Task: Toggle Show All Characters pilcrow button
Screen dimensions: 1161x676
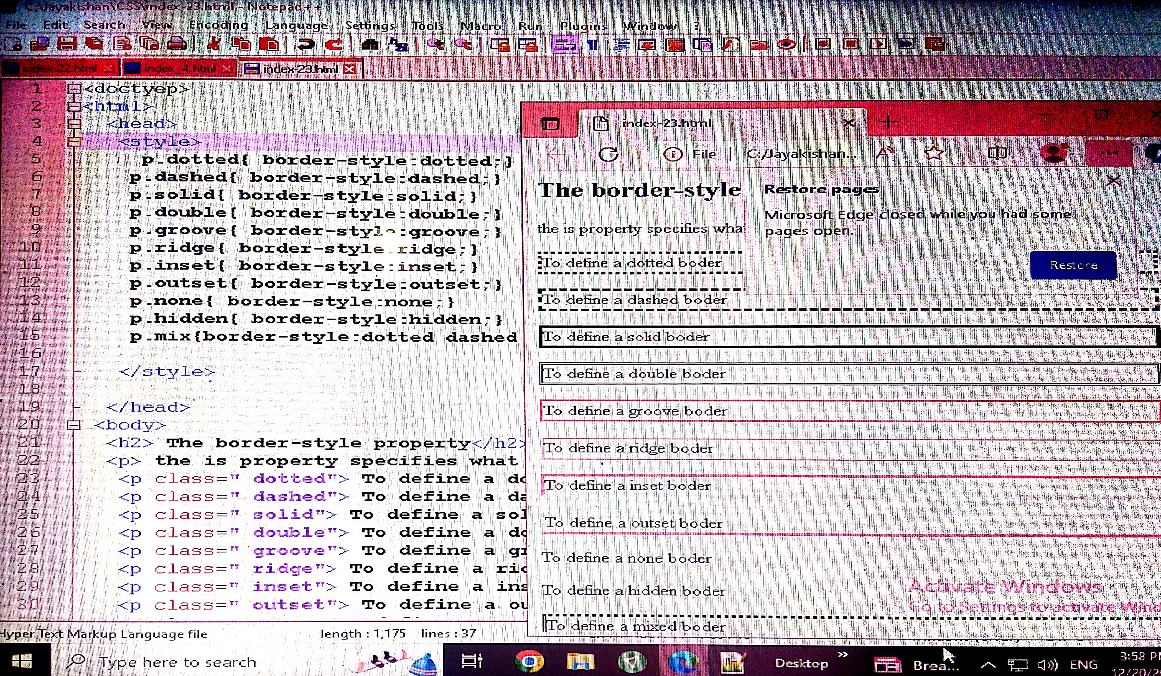Action: [x=592, y=45]
